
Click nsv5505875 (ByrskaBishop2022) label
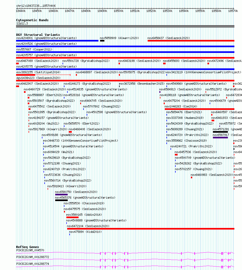coord(142,72)
